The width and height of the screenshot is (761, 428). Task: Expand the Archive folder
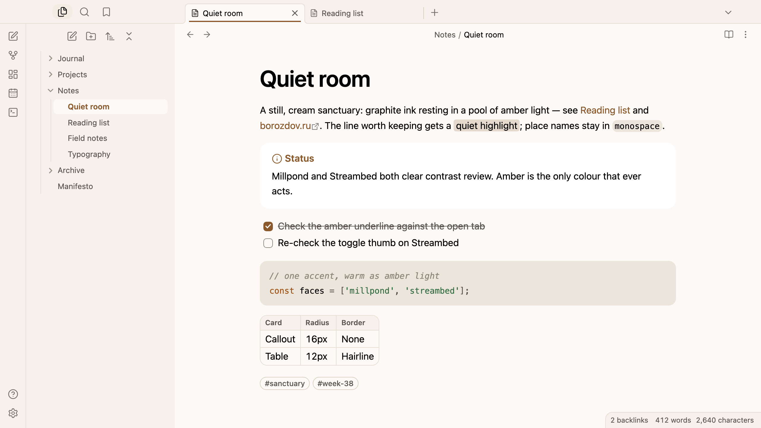pyautogui.click(x=51, y=170)
